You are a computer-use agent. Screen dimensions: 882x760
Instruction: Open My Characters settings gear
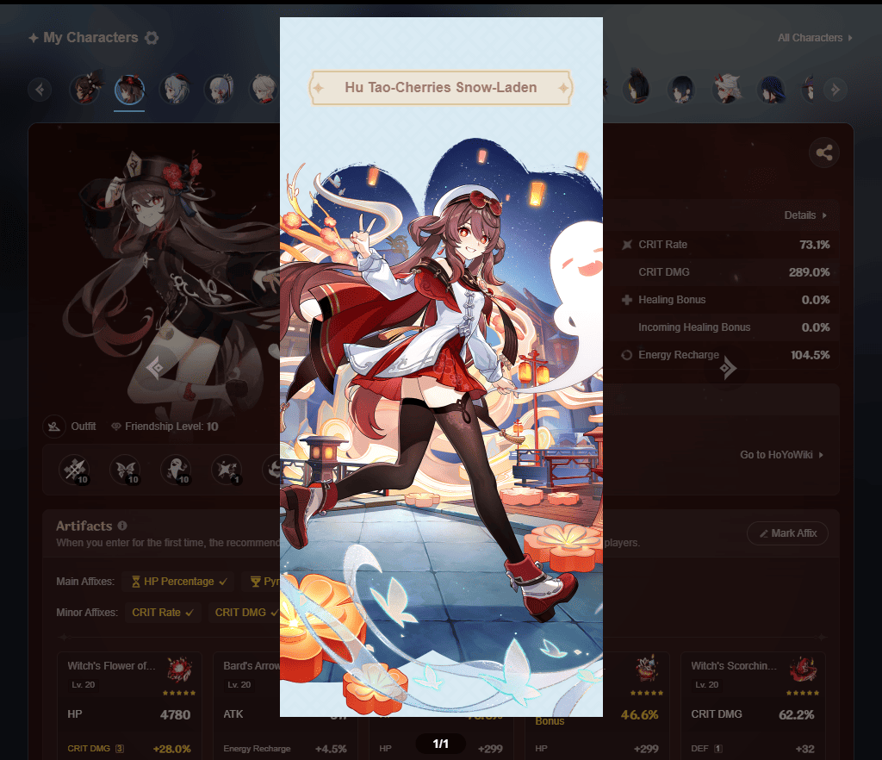point(152,38)
